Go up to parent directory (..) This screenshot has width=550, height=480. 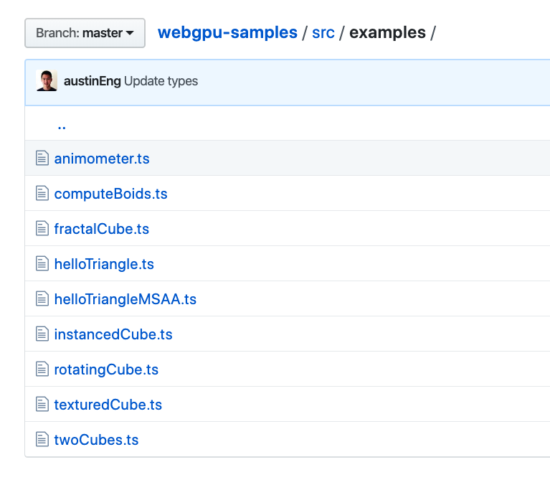click(x=62, y=125)
